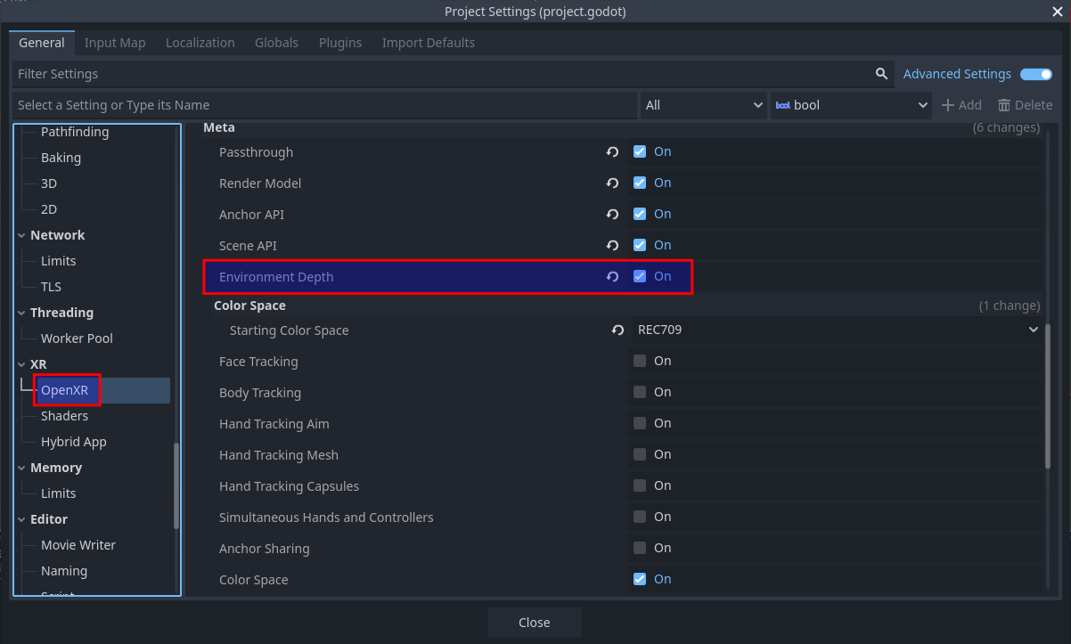The image size is (1071, 644).
Task: Revert Starting Color Space to default
Action: (617, 330)
